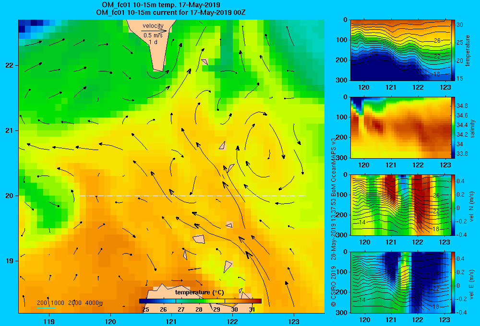This screenshot has width=480, height=326.
Task: Click the "1 d" legend text
Action: tap(153, 42)
